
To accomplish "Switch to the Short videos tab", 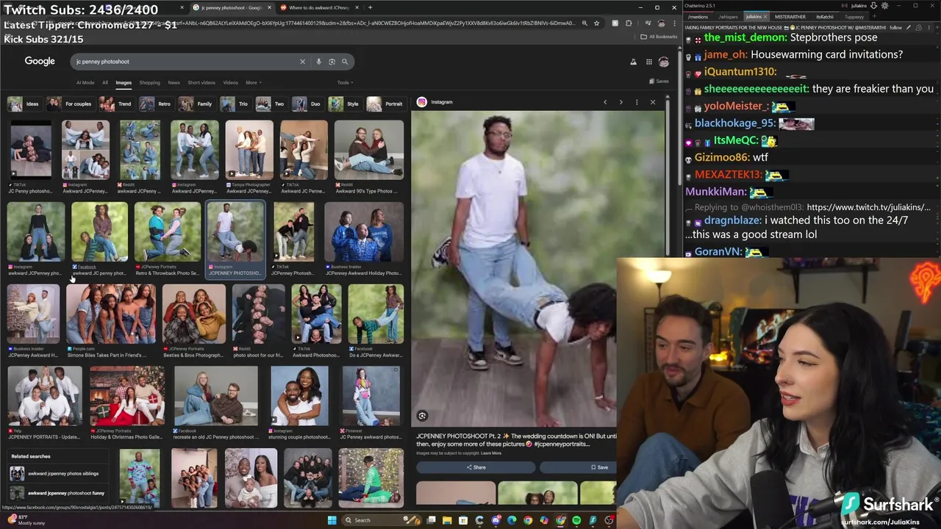I will point(201,82).
